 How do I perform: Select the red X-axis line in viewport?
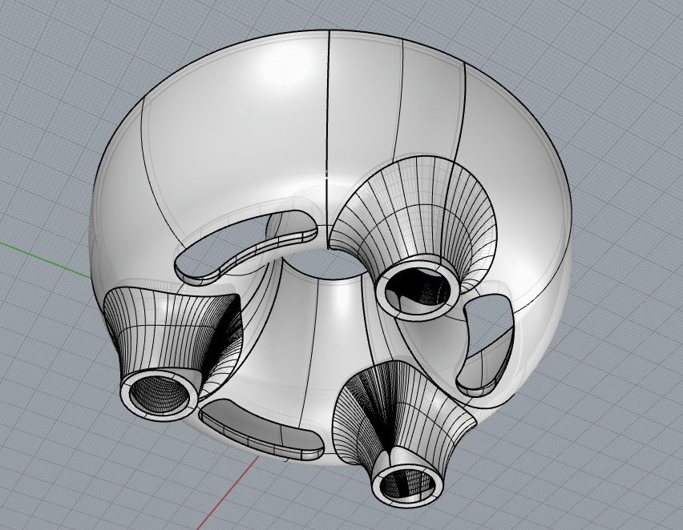[228, 492]
